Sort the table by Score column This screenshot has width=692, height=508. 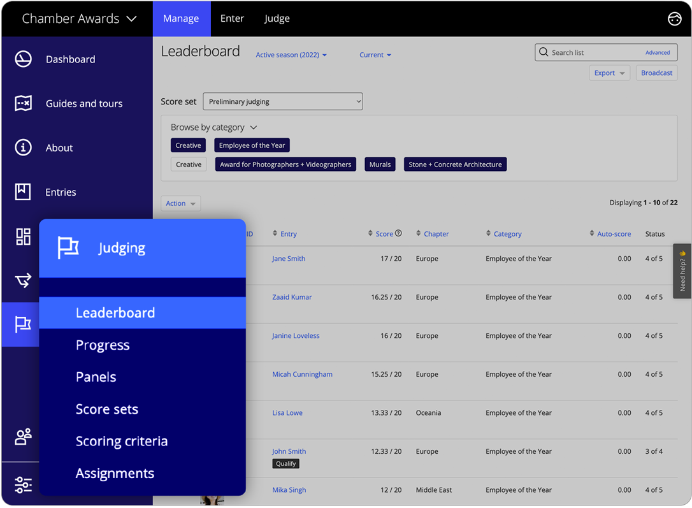coord(386,233)
